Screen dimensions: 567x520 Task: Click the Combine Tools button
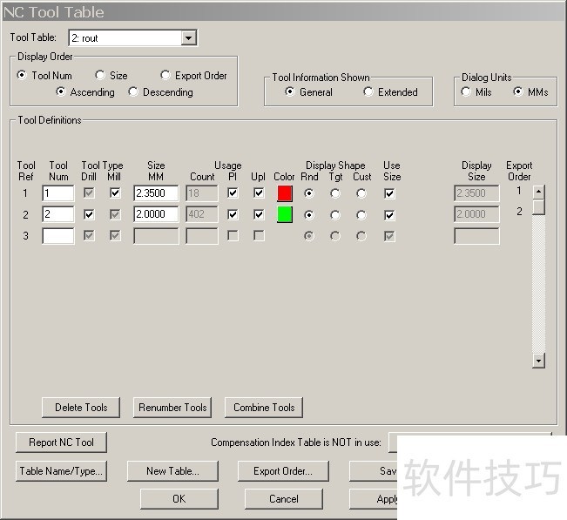[264, 407]
